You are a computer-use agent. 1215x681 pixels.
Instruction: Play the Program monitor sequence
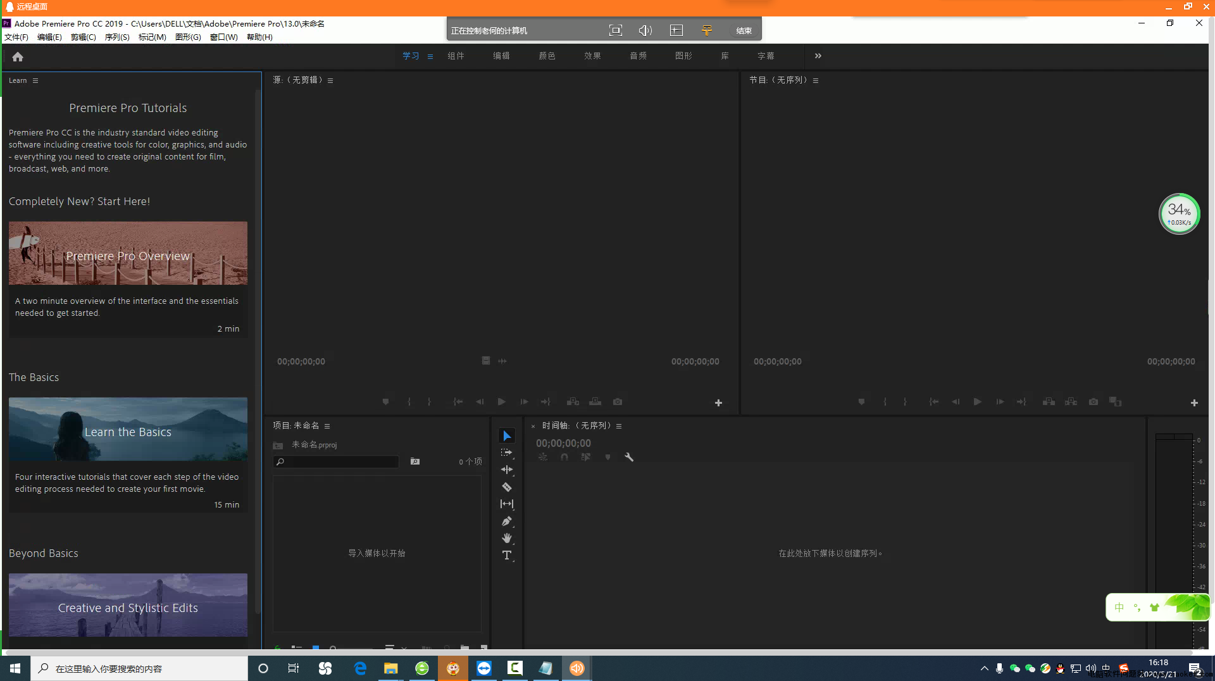coord(977,402)
